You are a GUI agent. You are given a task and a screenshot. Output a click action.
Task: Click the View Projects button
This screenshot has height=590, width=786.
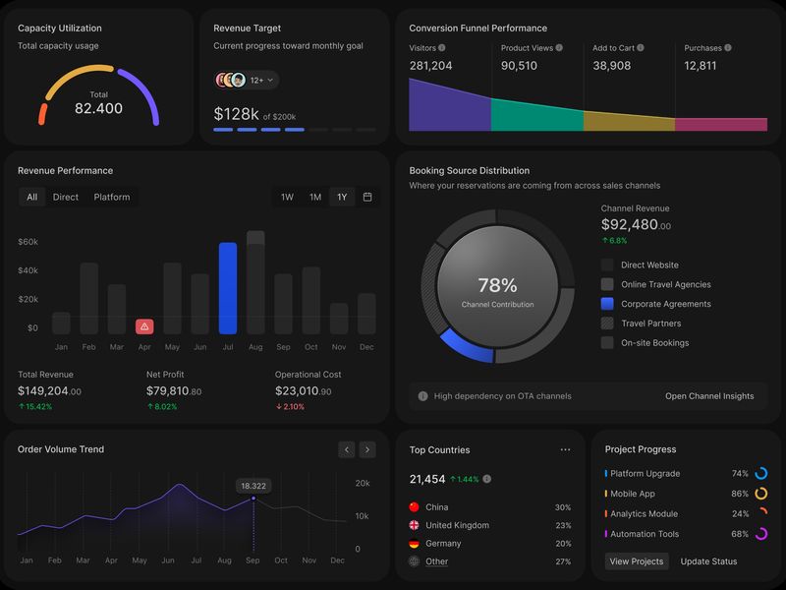pyautogui.click(x=639, y=561)
